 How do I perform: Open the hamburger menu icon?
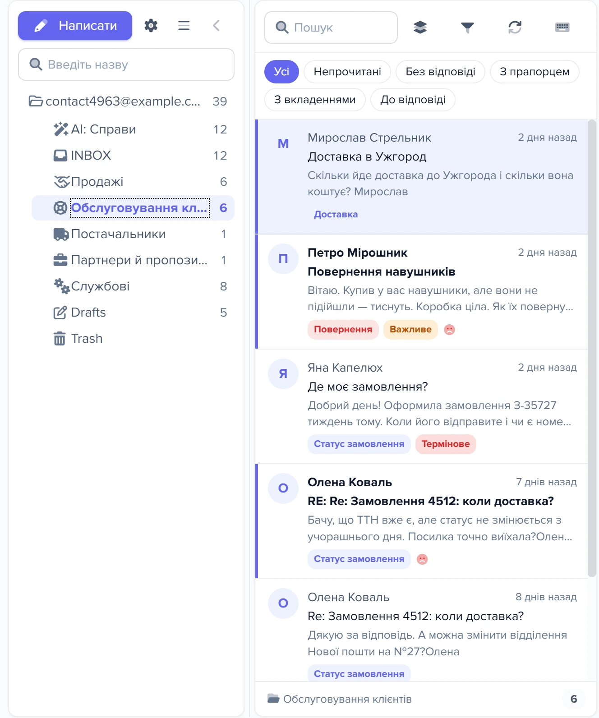[184, 26]
